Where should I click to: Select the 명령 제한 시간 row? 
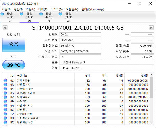point(76,122)
